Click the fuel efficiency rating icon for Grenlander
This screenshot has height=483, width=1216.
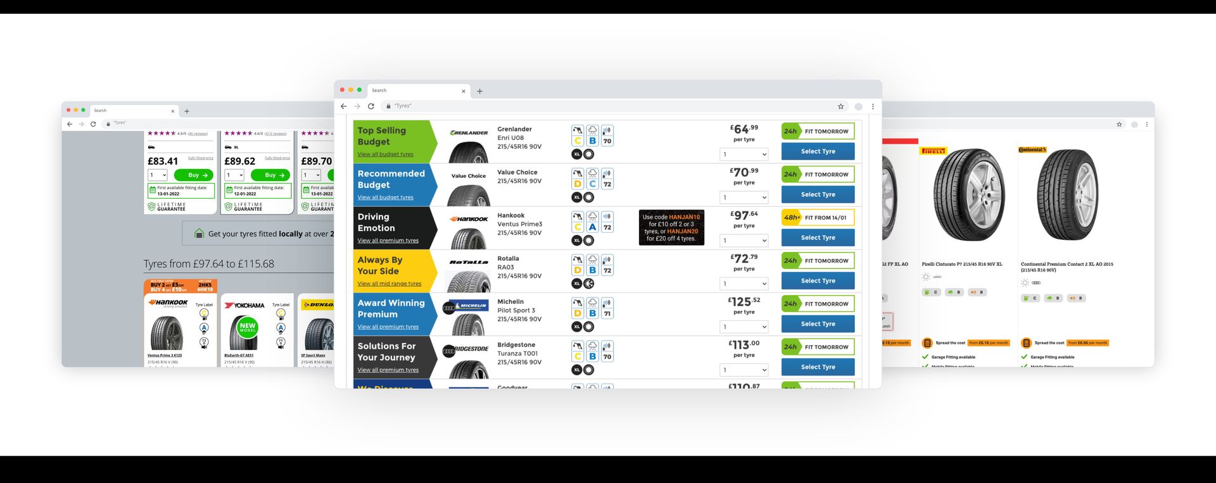pyautogui.click(x=578, y=135)
